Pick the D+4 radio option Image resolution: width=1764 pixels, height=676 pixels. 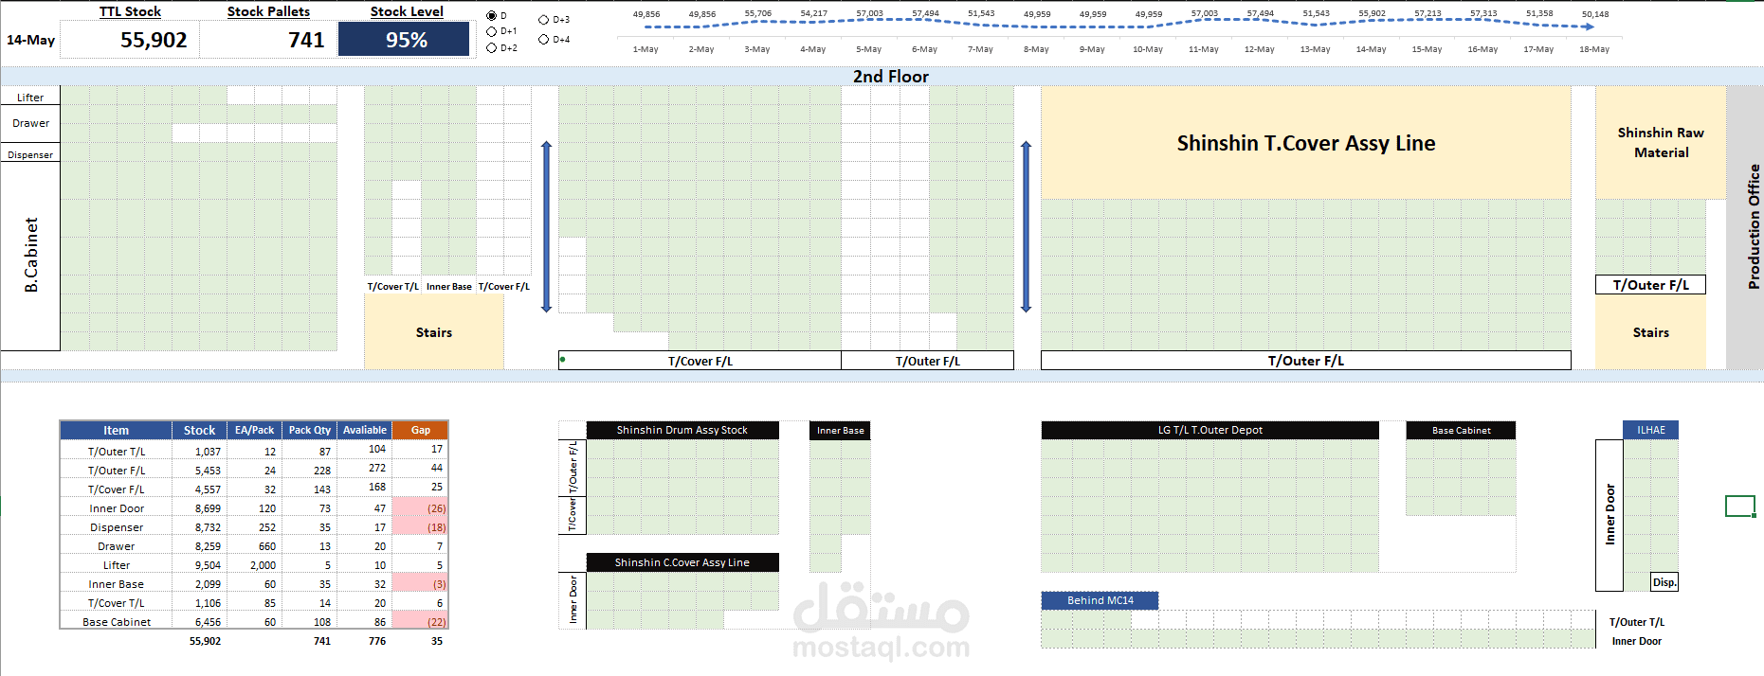543,40
